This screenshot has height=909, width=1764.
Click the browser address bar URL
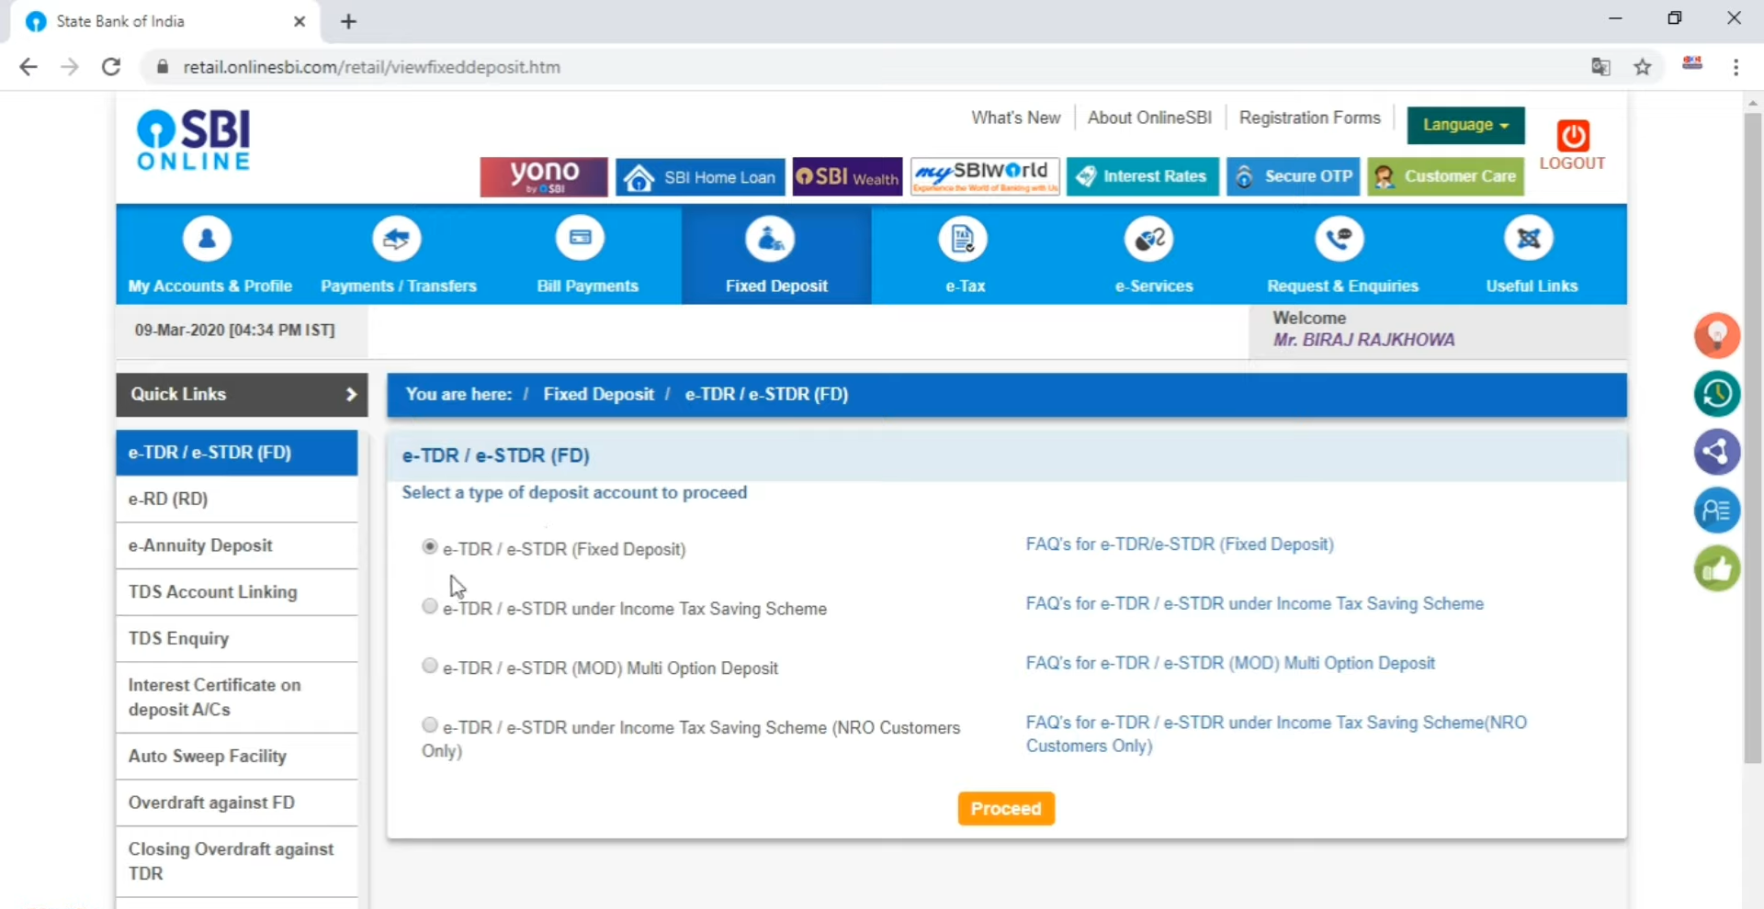coord(371,67)
